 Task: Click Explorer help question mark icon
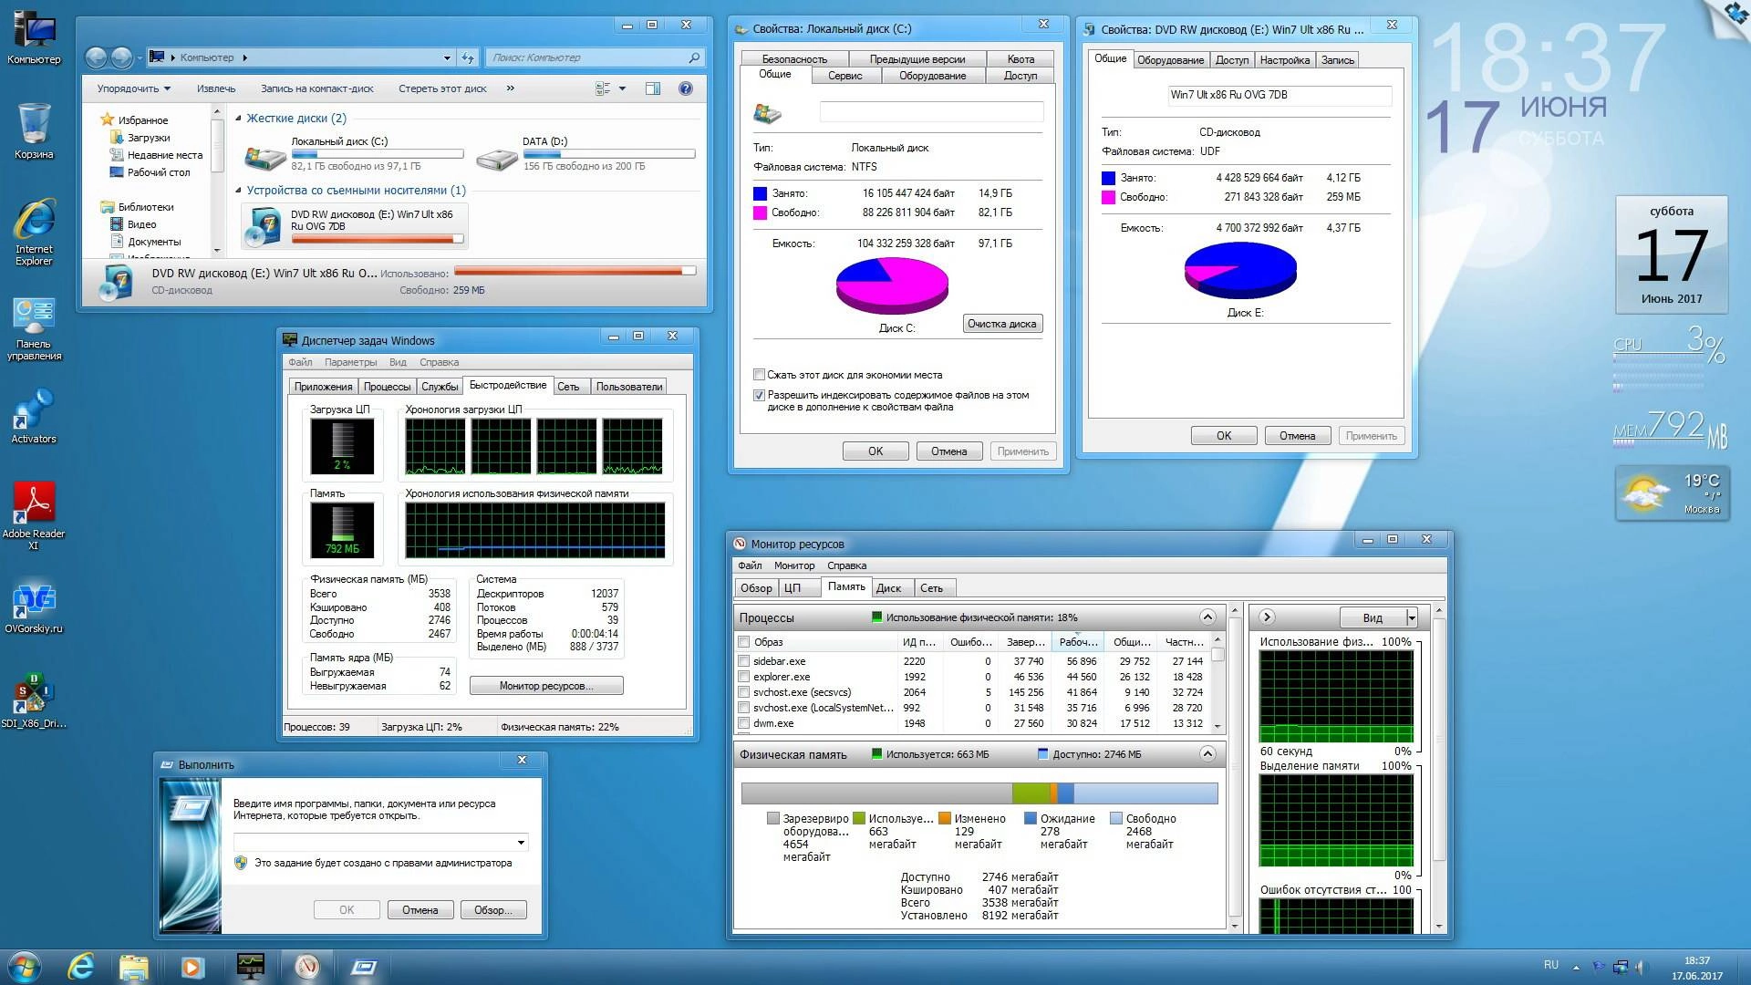(686, 88)
